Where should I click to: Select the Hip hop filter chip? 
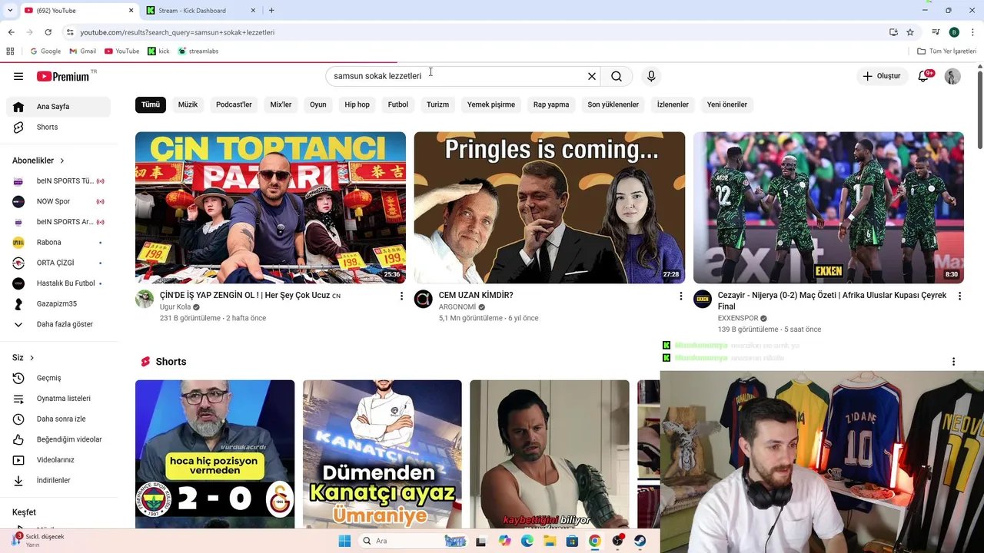tap(357, 104)
